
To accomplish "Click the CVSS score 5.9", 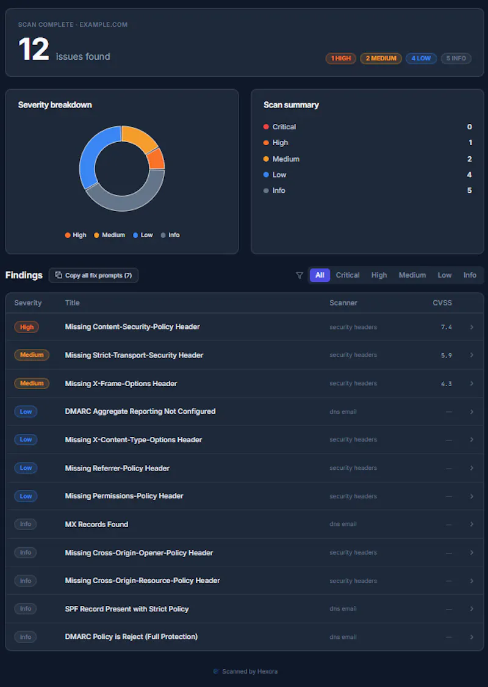I will click(x=447, y=355).
